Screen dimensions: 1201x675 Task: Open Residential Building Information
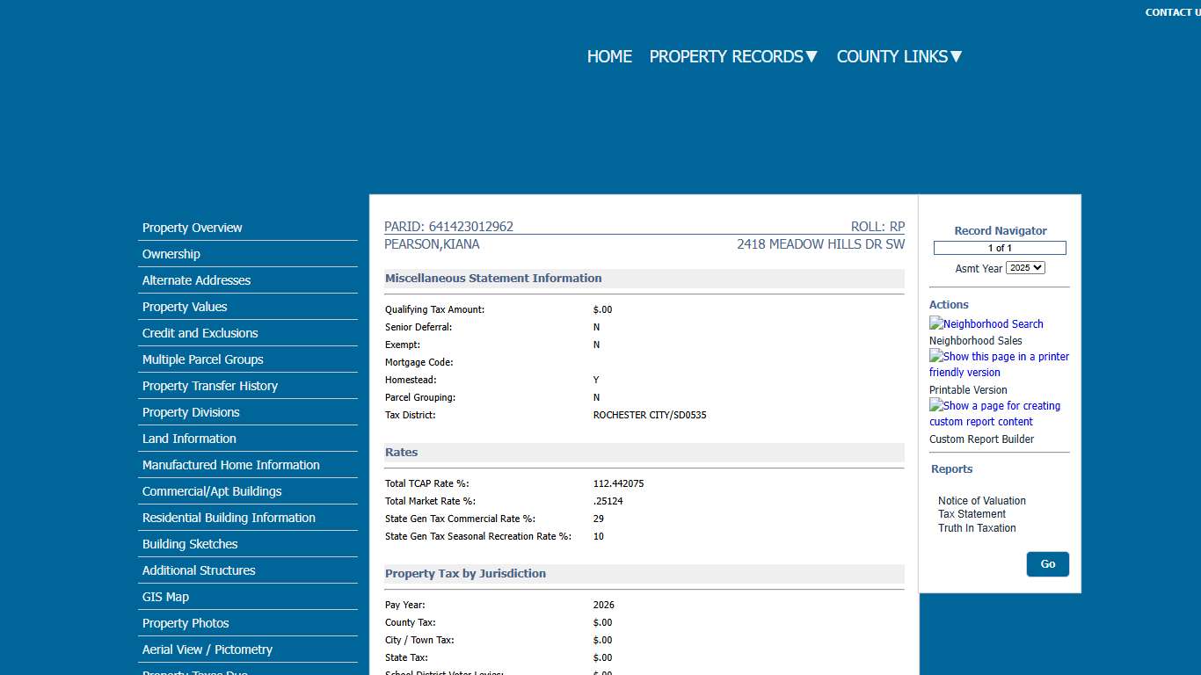[x=228, y=518]
